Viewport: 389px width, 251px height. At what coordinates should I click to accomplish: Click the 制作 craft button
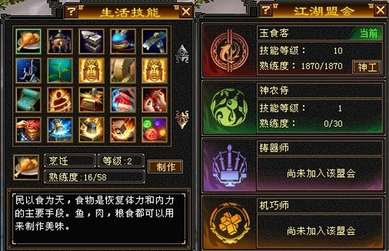pos(166,166)
